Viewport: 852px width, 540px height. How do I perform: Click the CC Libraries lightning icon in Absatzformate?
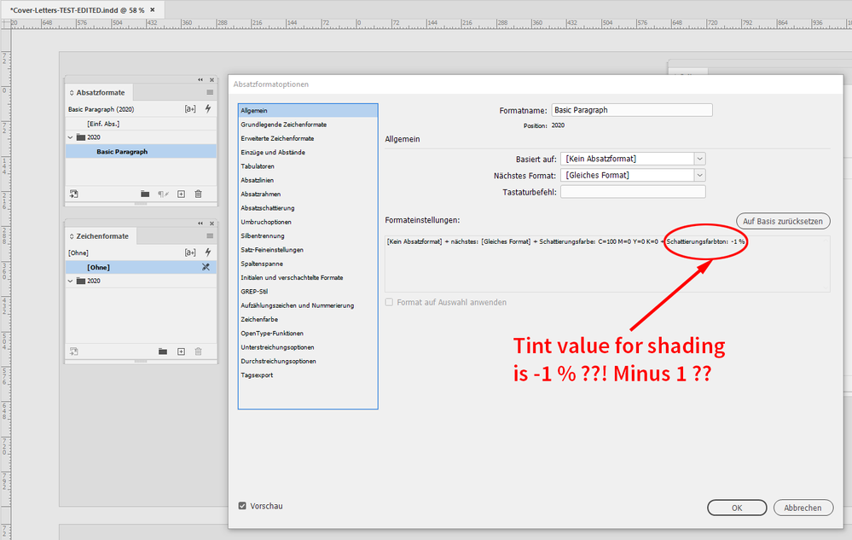pos(208,108)
